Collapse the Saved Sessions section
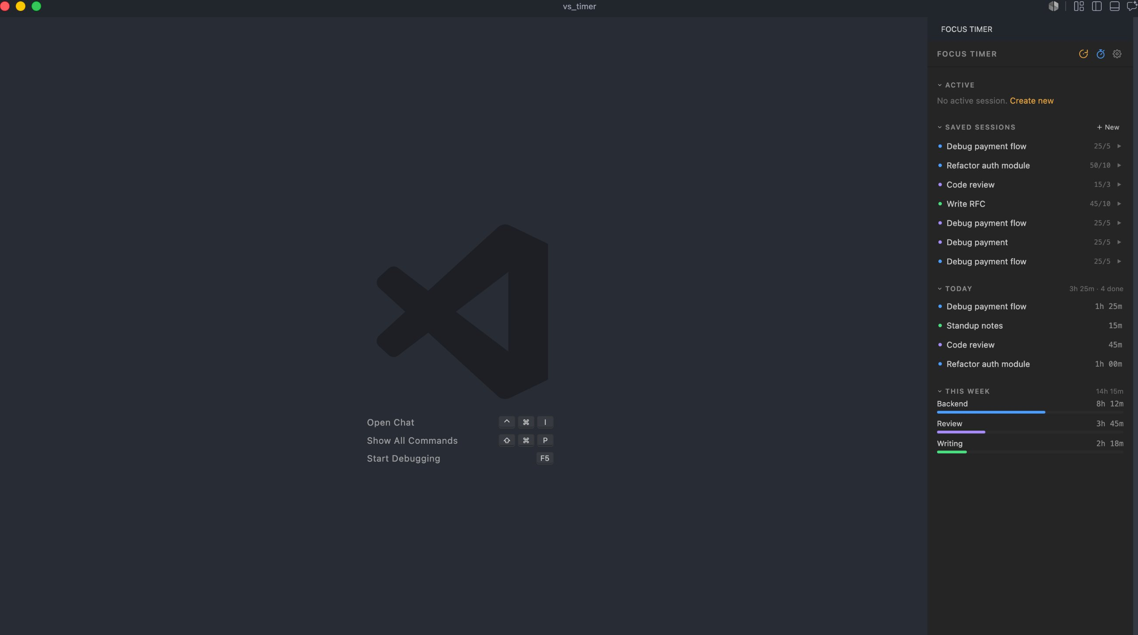This screenshot has height=635, width=1138. coord(940,127)
